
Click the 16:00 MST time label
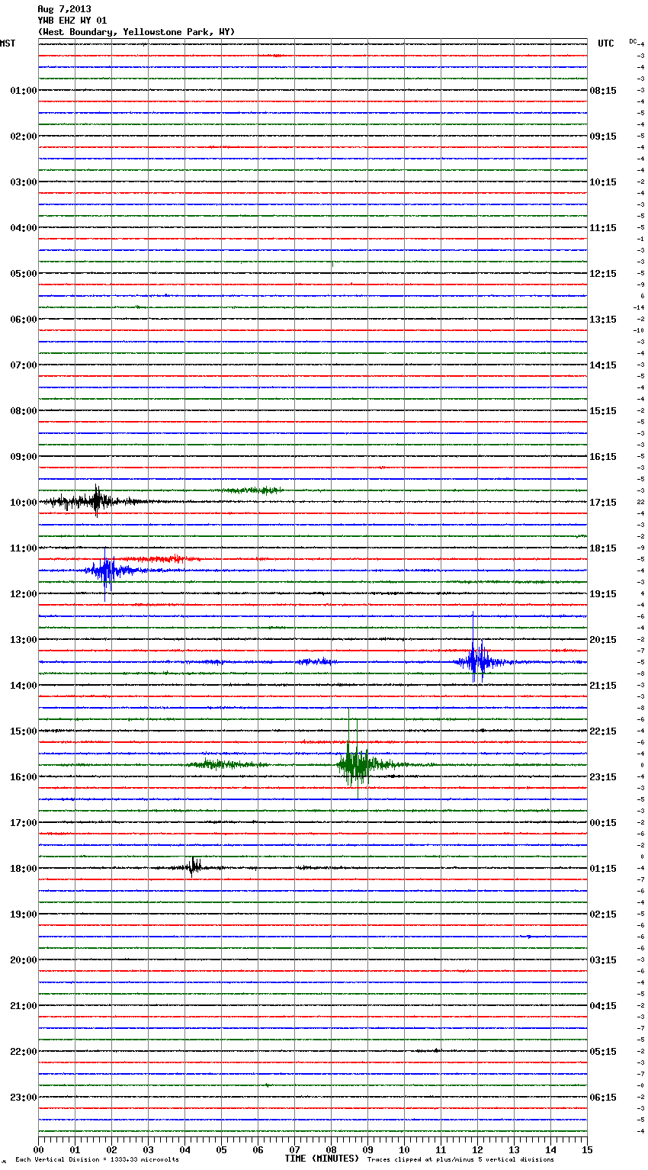click(x=24, y=777)
